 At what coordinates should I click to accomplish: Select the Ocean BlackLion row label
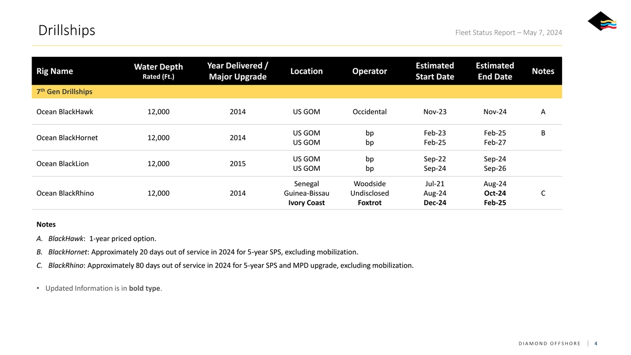point(63,164)
